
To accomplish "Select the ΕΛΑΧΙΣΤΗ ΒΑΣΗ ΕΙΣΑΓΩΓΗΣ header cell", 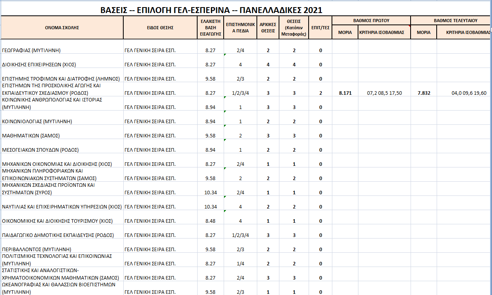I will click(210, 28).
